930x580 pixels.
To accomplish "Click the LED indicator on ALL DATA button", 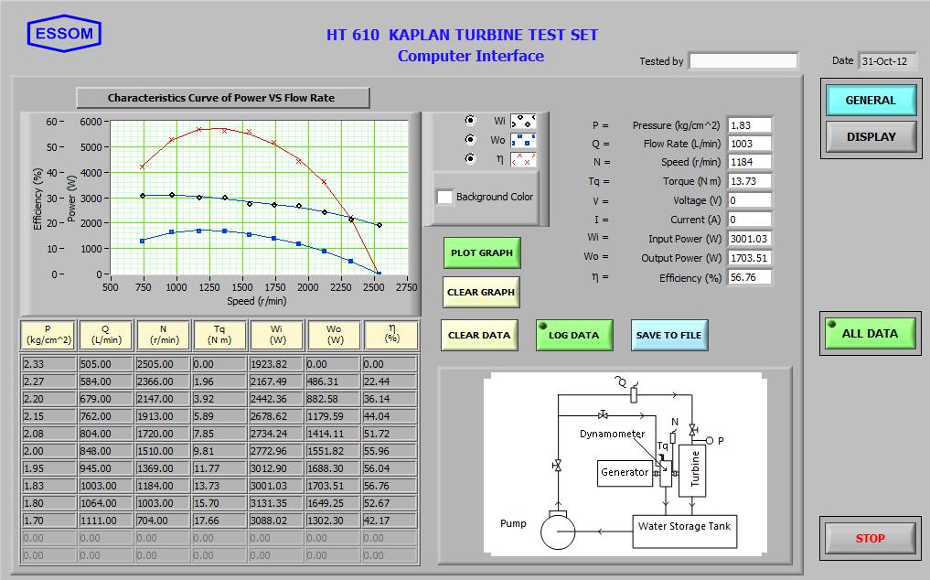I will click(x=833, y=326).
